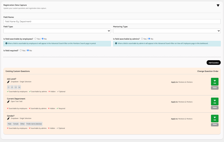Click the Field Name input box
The height and width of the screenshot is (142, 224).
tap(112, 21)
